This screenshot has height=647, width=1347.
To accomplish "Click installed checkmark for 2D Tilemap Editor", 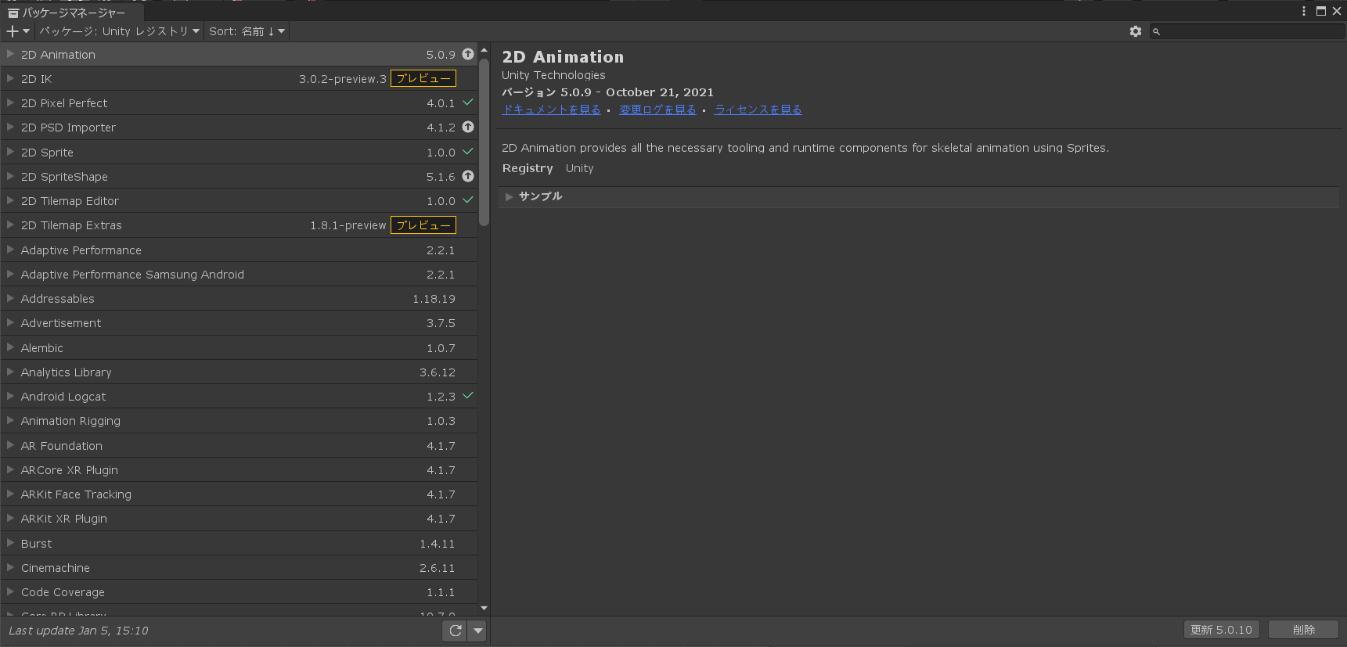I will [x=468, y=200].
